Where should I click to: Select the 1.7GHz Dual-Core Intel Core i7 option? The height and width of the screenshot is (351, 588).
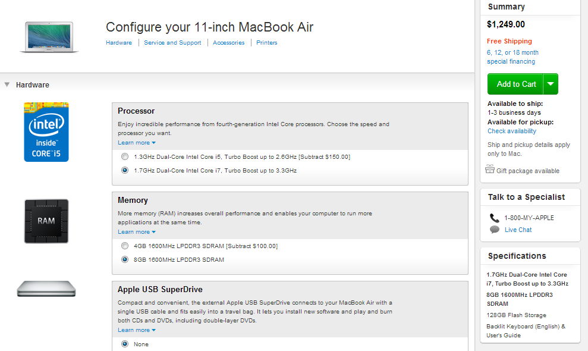point(125,170)
